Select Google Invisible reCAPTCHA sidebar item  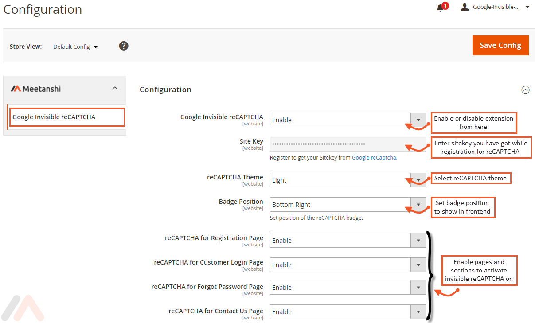pos(67,117)
